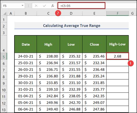
Task: Click the 'High-Low' header cell
Action: point(118,44)
